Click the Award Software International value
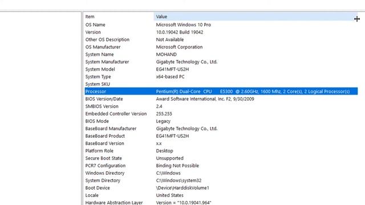The image size is (365, 205). coord(205,99)
